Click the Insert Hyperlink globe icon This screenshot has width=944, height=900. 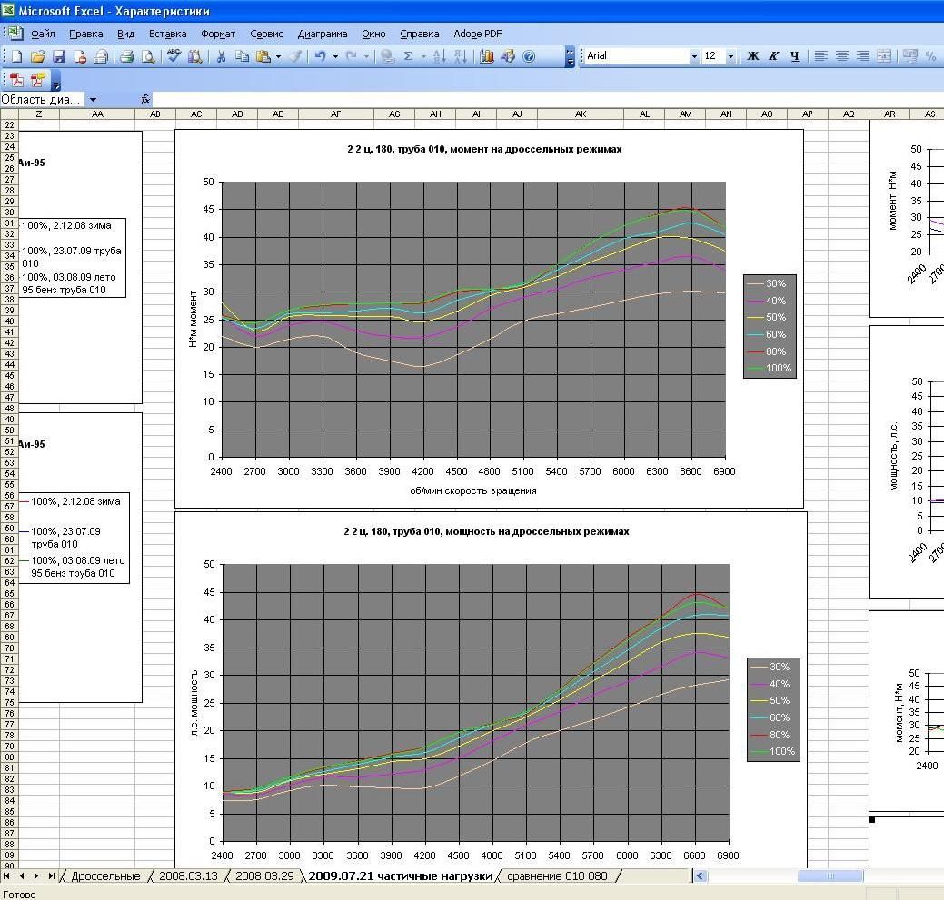click(387, 56)
